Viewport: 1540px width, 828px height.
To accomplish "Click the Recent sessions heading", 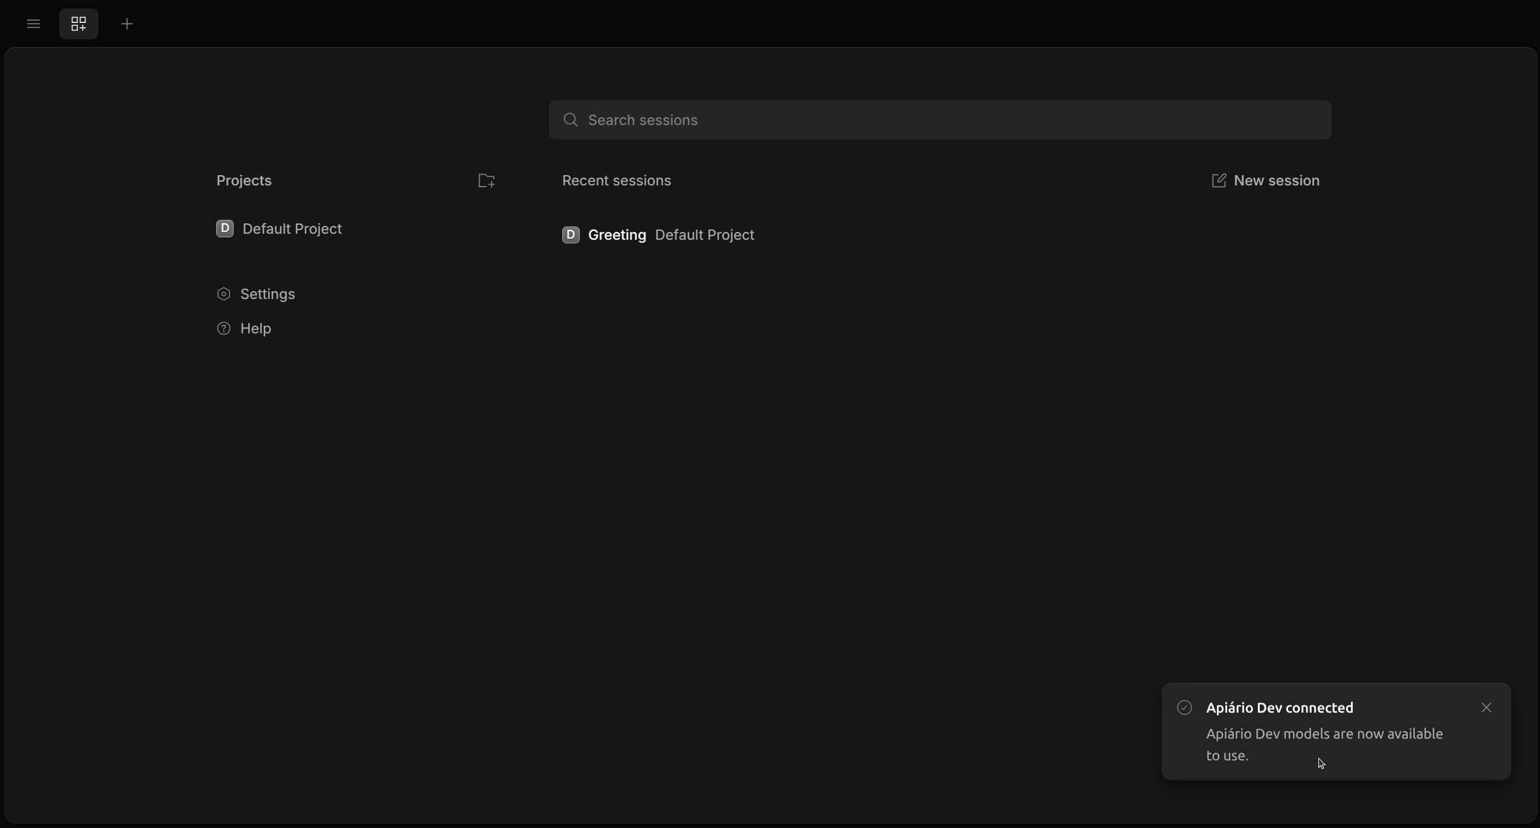I will coord(617,181).
